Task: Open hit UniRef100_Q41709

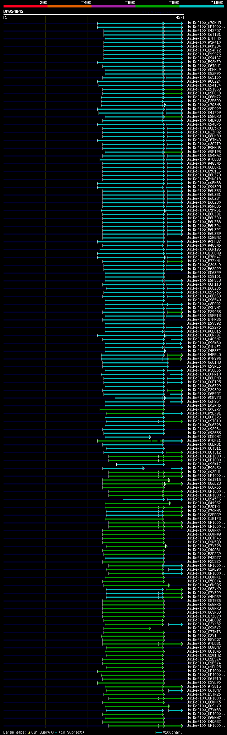Action: tap(204, 113)
